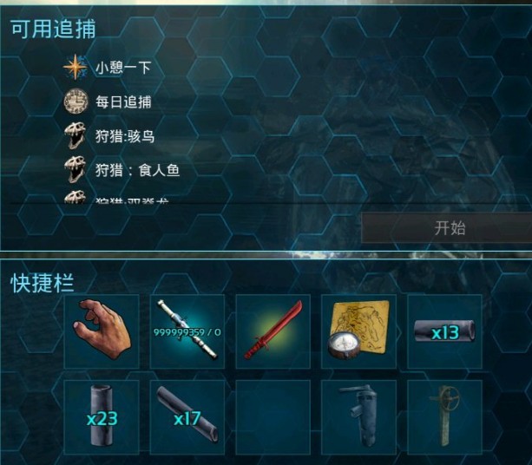Click the compass star icon beside 小憩一下
532x465 pixels.
point(76,67)
